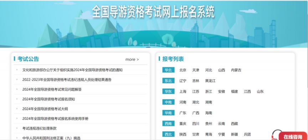Choose 辽宁 province

click(183, 81)
